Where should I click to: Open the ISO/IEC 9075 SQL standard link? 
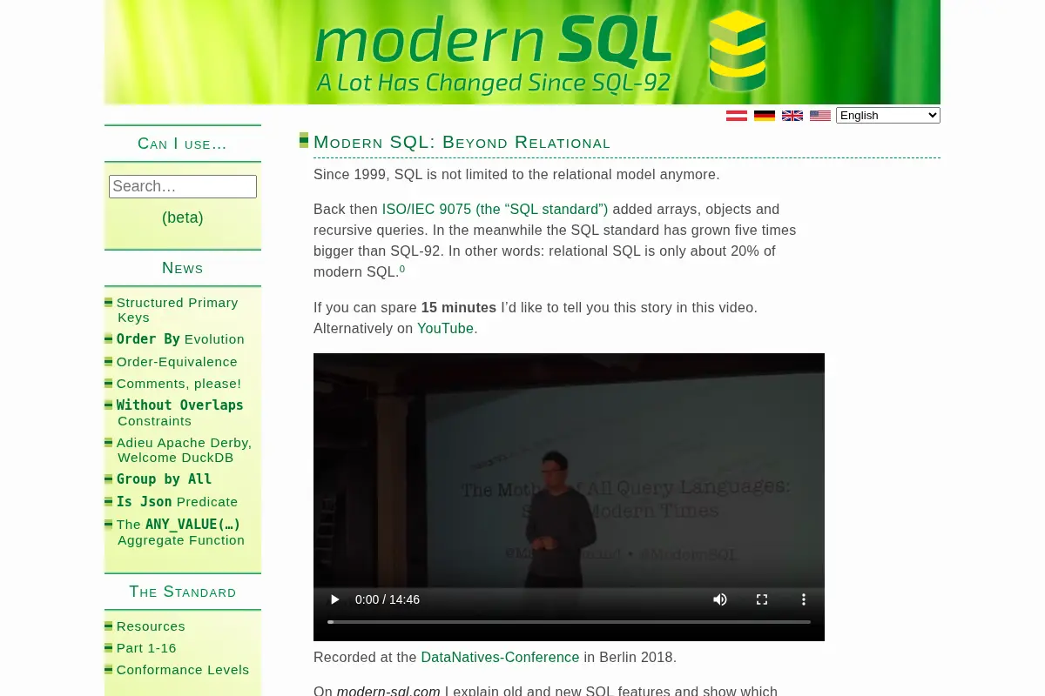[495, 209]
